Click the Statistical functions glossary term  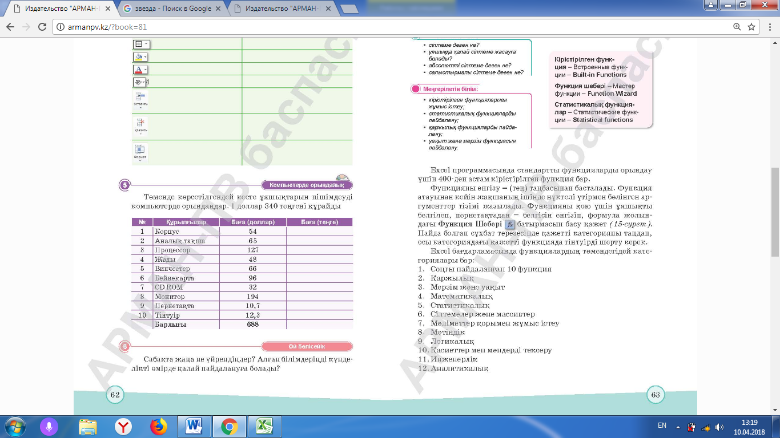click(603, 120)
